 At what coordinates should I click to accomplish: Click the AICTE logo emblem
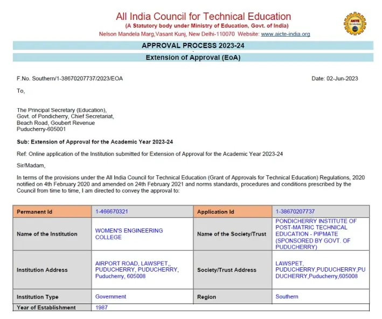pyautogui.click(x=355, y=24)
